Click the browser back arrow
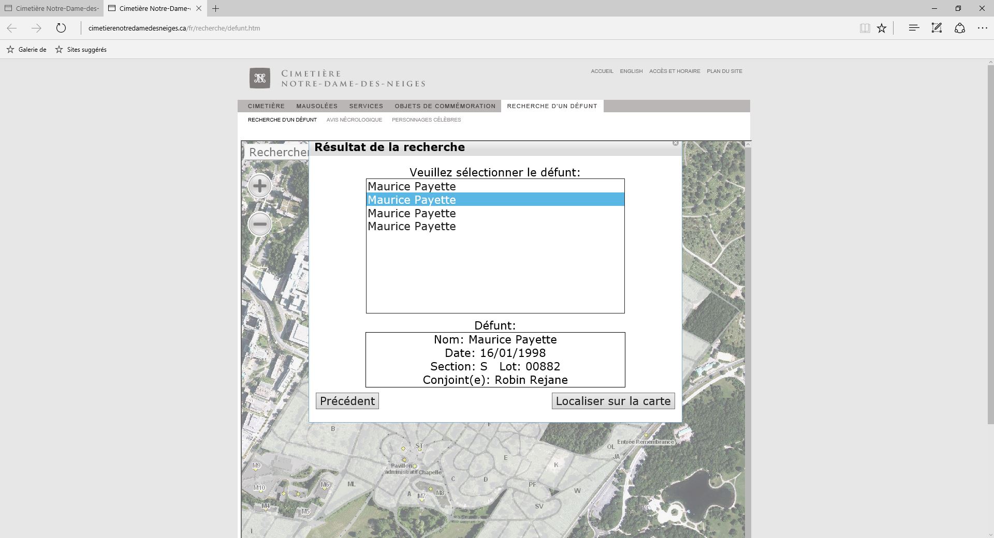994x538 pixels. point(12,28)
